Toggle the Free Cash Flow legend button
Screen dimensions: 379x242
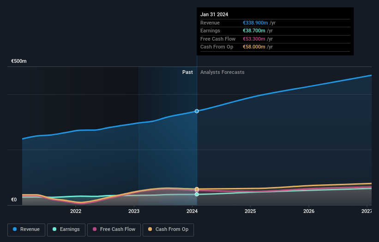coord(114,230)
